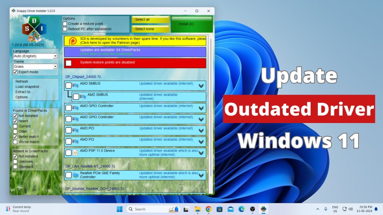Click Extract to... in left panel

point(24,92)
